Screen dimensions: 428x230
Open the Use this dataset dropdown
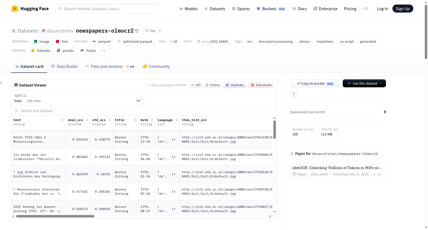pyautogui.click(x=364, y=83)
